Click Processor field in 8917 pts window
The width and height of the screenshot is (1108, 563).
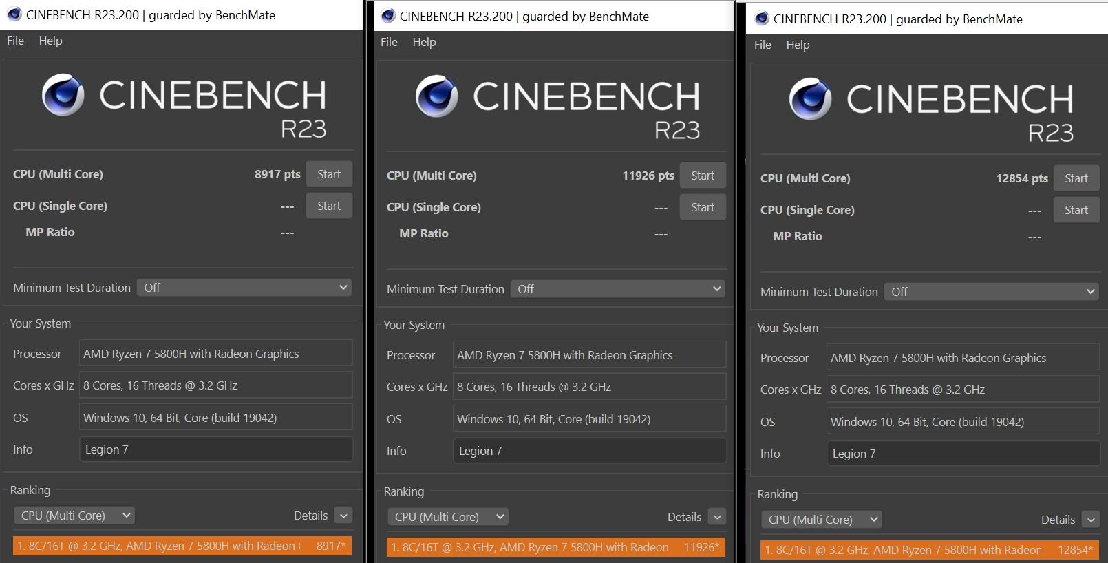pos(216,354)
